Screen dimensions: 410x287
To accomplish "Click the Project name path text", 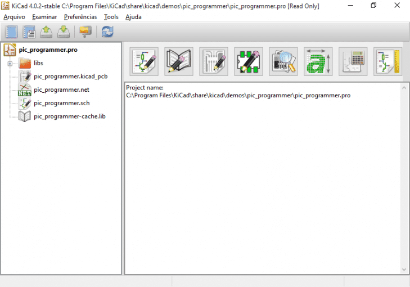I will pos(238,96).
